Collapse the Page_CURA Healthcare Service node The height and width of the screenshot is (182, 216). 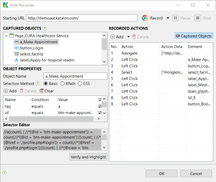click(x=6, y=36)
